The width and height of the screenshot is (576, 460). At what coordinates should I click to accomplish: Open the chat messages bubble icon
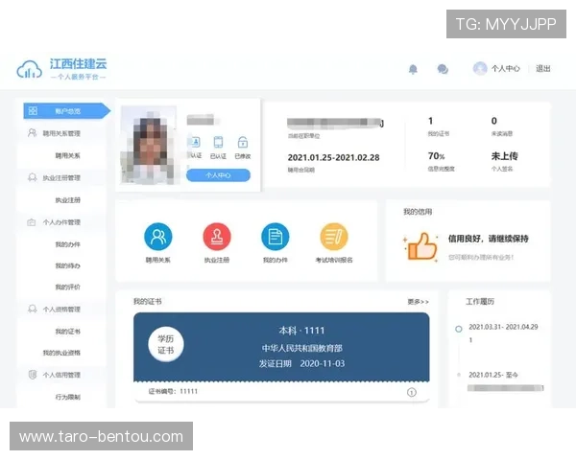[x=443, y=69]
